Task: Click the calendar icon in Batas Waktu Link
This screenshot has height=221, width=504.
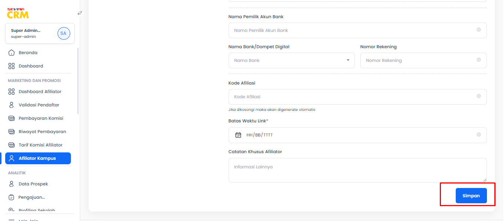Action: (x=238, y=135)
